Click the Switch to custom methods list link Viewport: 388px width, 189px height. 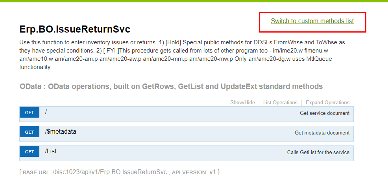[x=312, y=21]
